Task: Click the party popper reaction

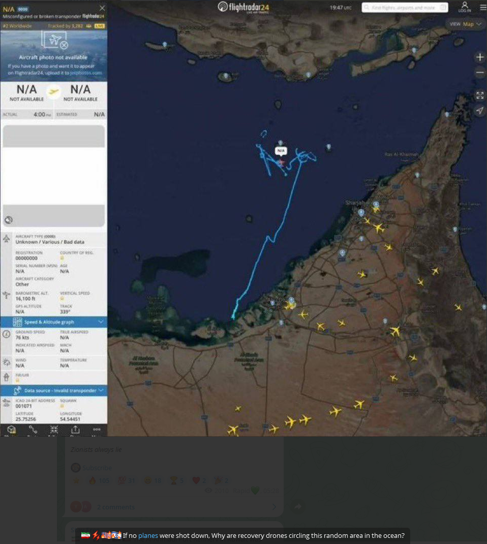Action: 221,480
